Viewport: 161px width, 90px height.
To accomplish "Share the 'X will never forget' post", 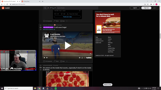I will (56, 61).
